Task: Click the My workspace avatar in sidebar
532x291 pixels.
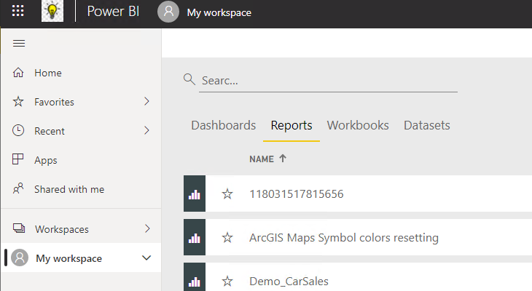Action: tap(20, 258)
